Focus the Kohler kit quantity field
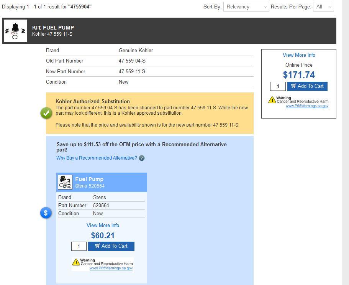This screenshot has height=285, width=349. click(278, 86)
